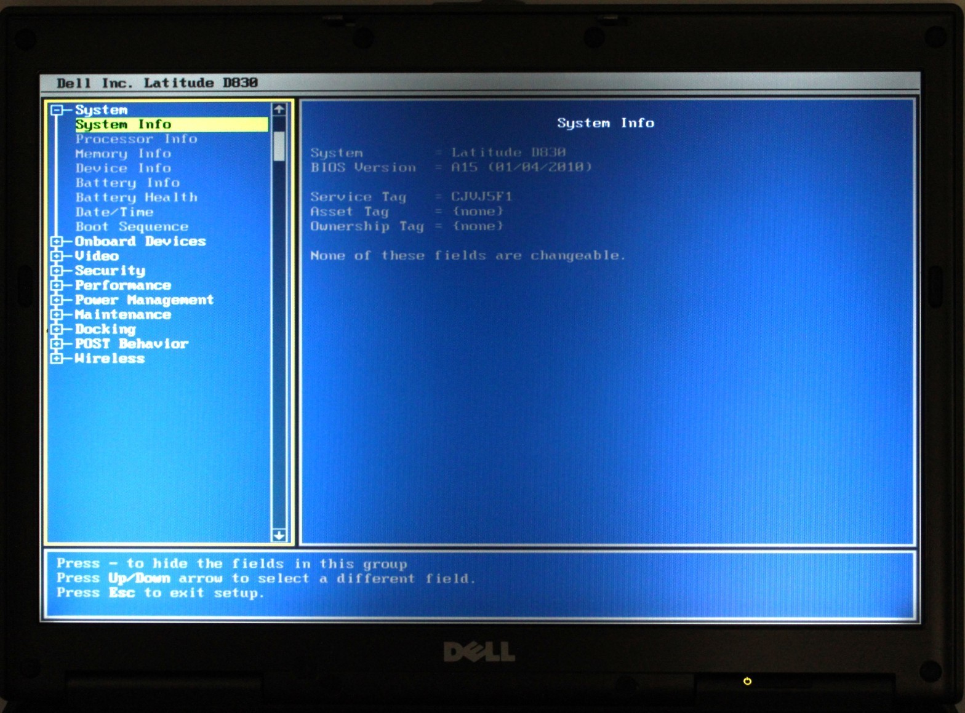Expand the Video group

57,256
